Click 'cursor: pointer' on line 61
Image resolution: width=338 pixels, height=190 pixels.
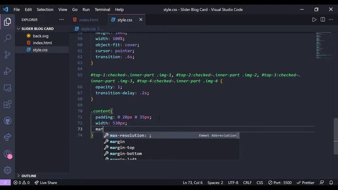[115, 51]
